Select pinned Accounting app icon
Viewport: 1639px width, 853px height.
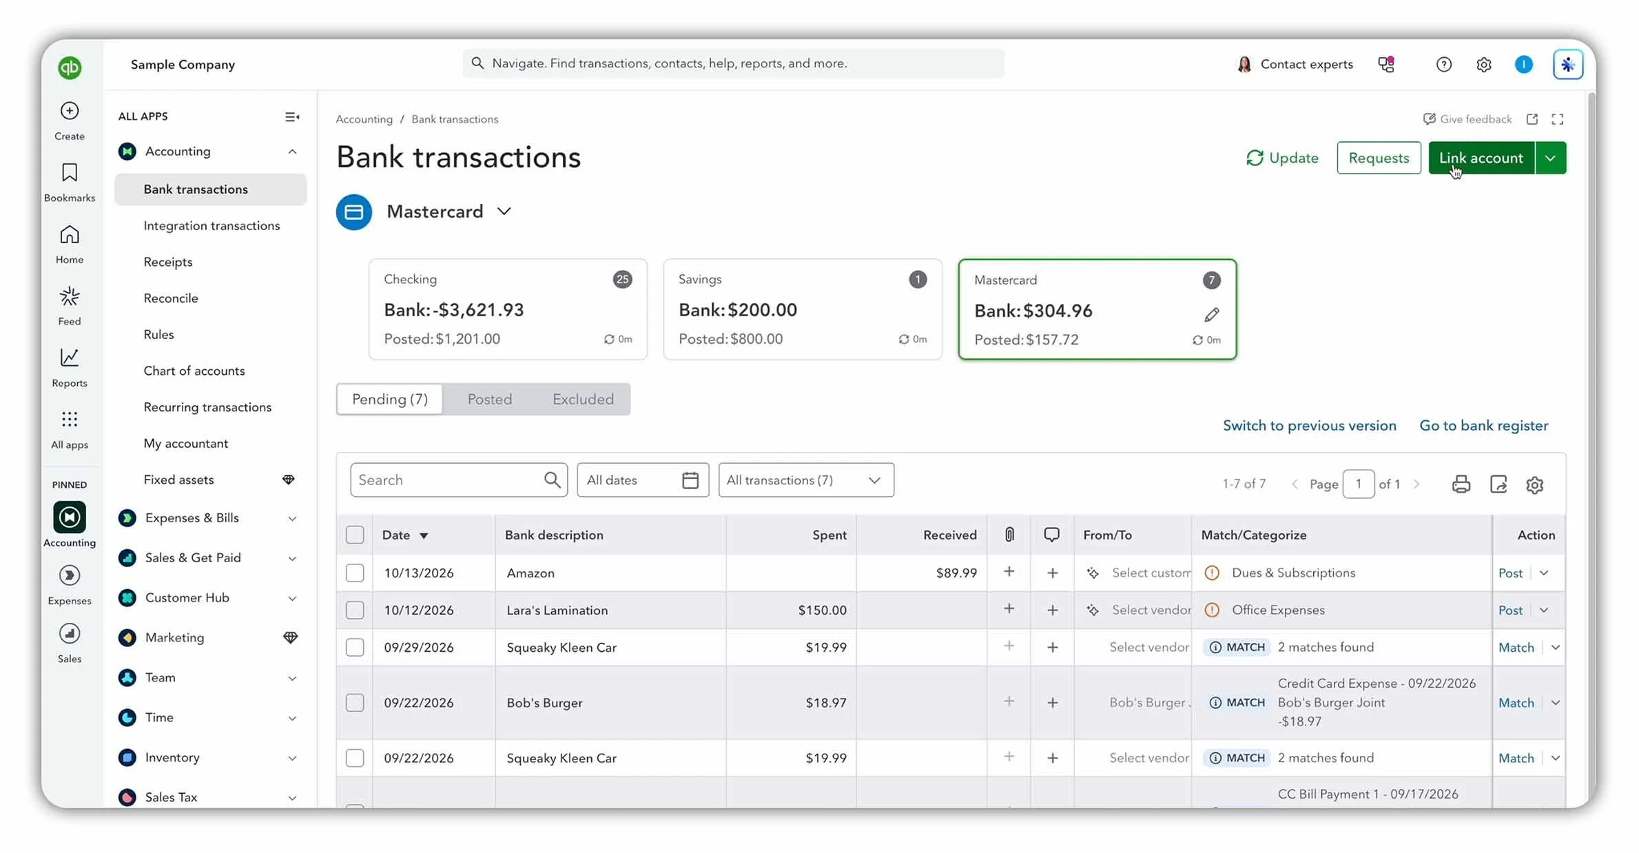[x=70, y=517]
